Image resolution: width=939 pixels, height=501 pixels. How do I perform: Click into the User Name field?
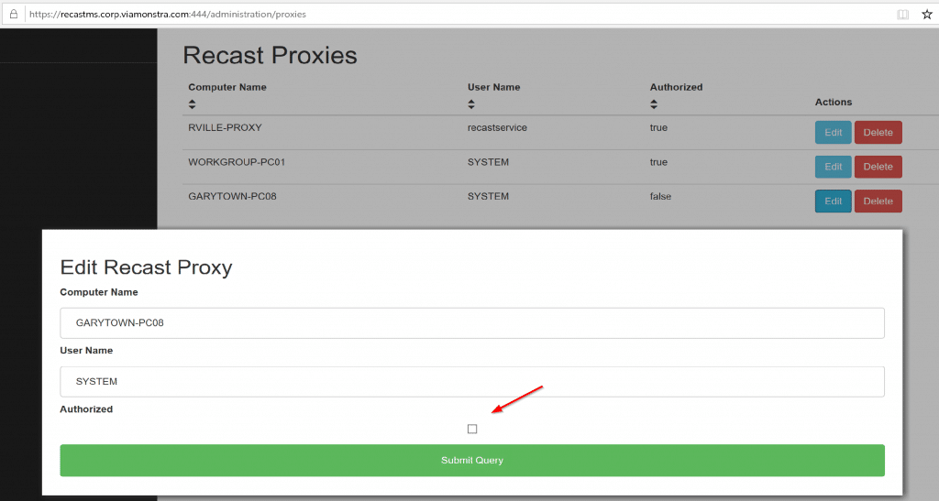[x=471, y=382]
